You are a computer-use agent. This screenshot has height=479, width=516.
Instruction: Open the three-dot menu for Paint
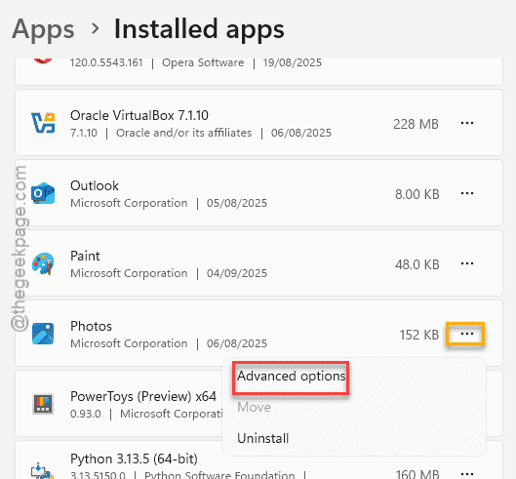tap(467, 263)
